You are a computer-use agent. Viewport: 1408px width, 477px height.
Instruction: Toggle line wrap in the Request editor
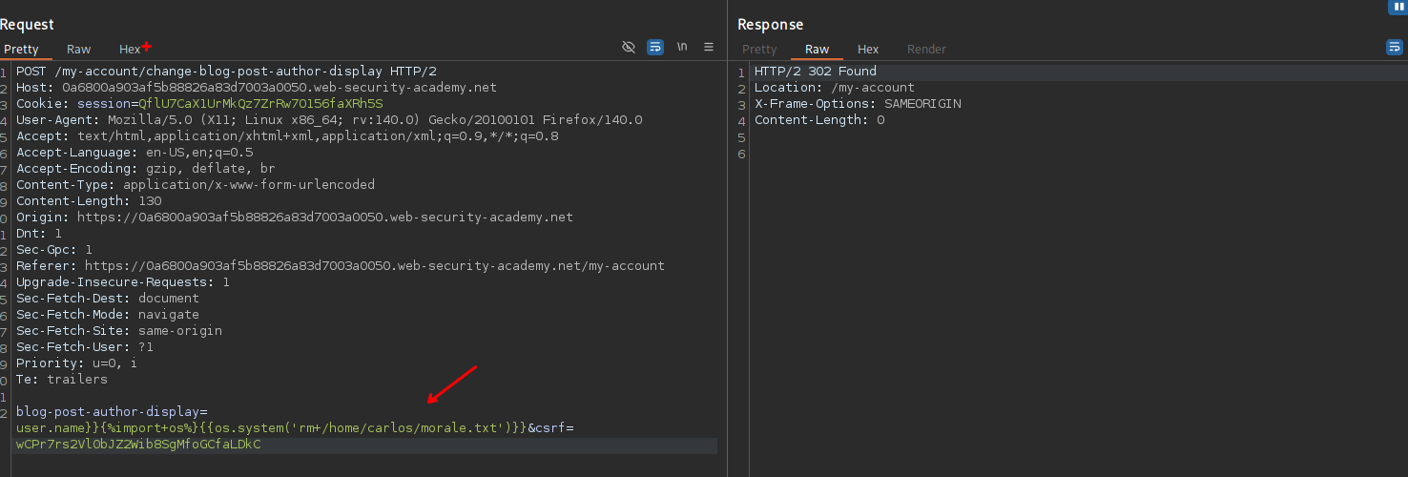(x=654, y=47)
